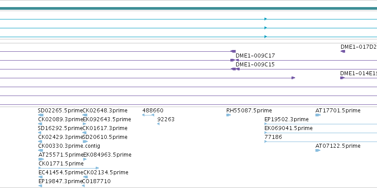
Task: Select the EC41454.5prime label
Action: (61, 173)
